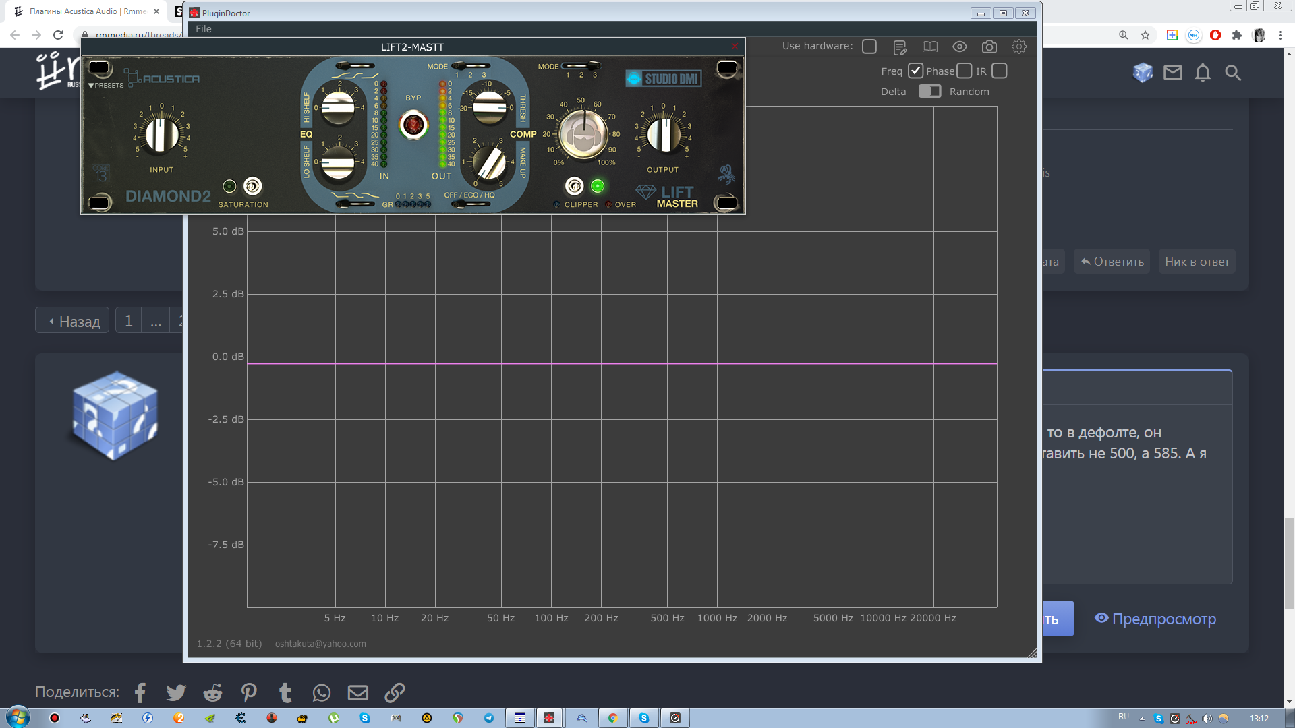Click the MAKE UP compressor knob

click(x=488, y=162)
